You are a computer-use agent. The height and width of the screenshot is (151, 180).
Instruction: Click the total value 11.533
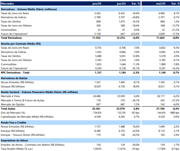point(96,38)
